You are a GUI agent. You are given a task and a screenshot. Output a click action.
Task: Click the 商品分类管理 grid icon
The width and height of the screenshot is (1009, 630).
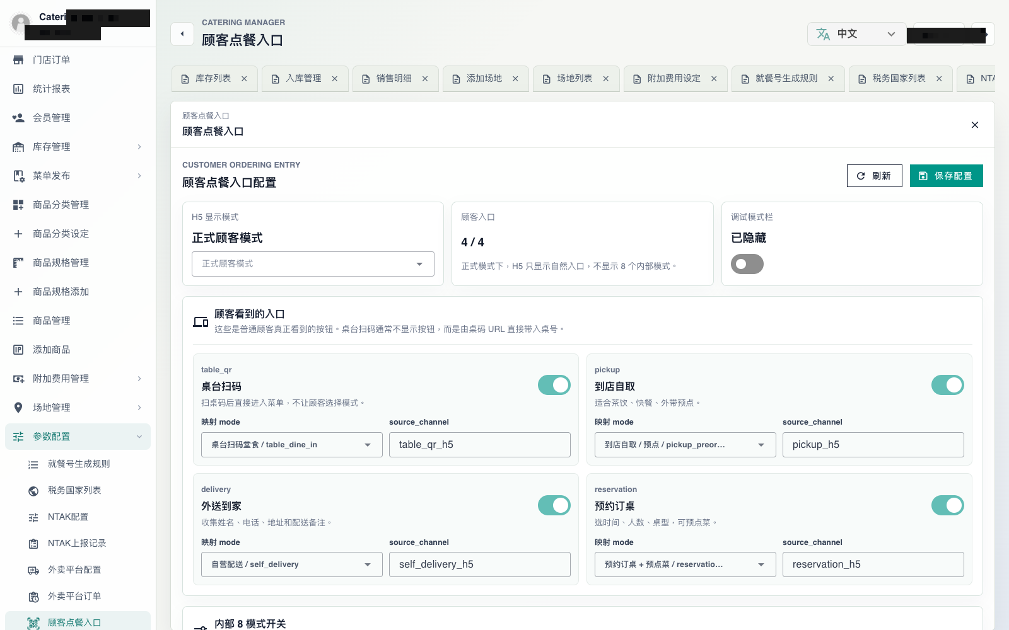point(18,205)
